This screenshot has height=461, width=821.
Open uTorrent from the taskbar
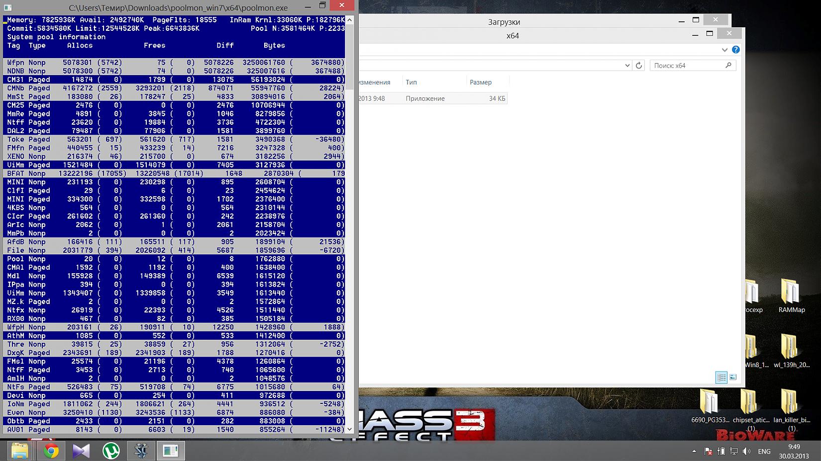click(111, 451)
